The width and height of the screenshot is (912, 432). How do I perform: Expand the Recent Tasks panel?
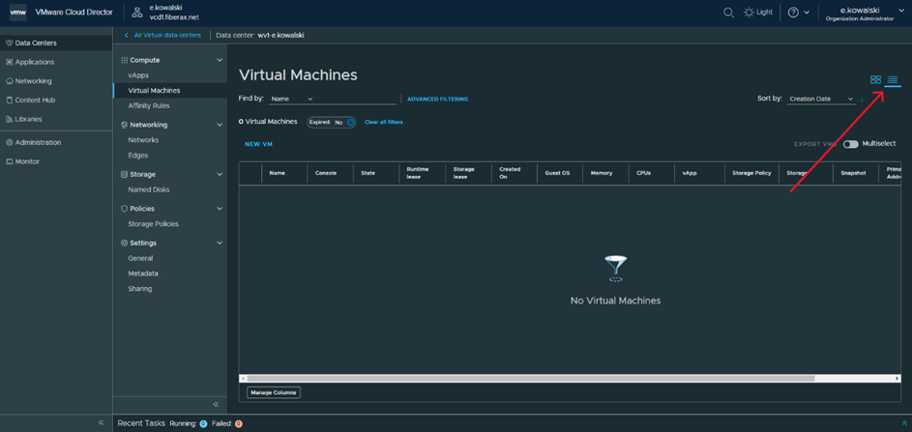pos(903,423)
